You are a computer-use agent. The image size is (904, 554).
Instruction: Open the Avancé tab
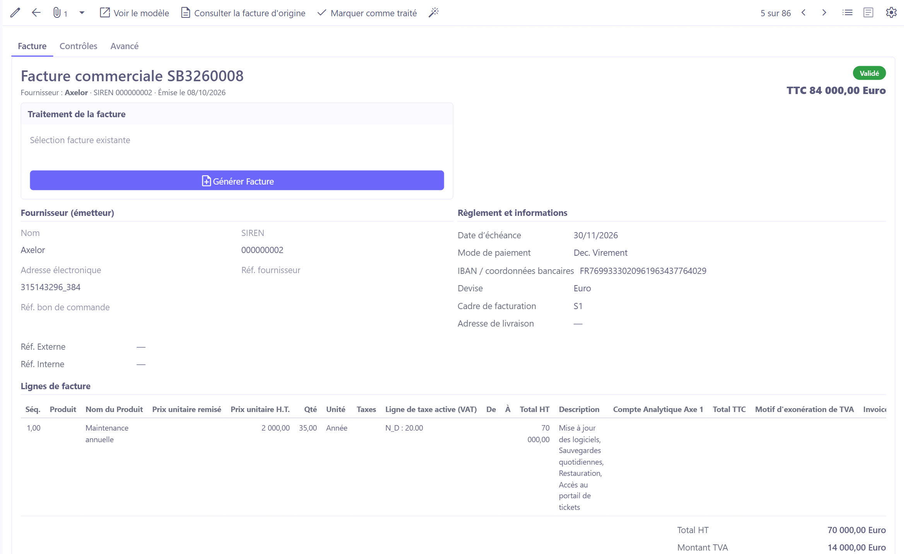tap(125, 46)
